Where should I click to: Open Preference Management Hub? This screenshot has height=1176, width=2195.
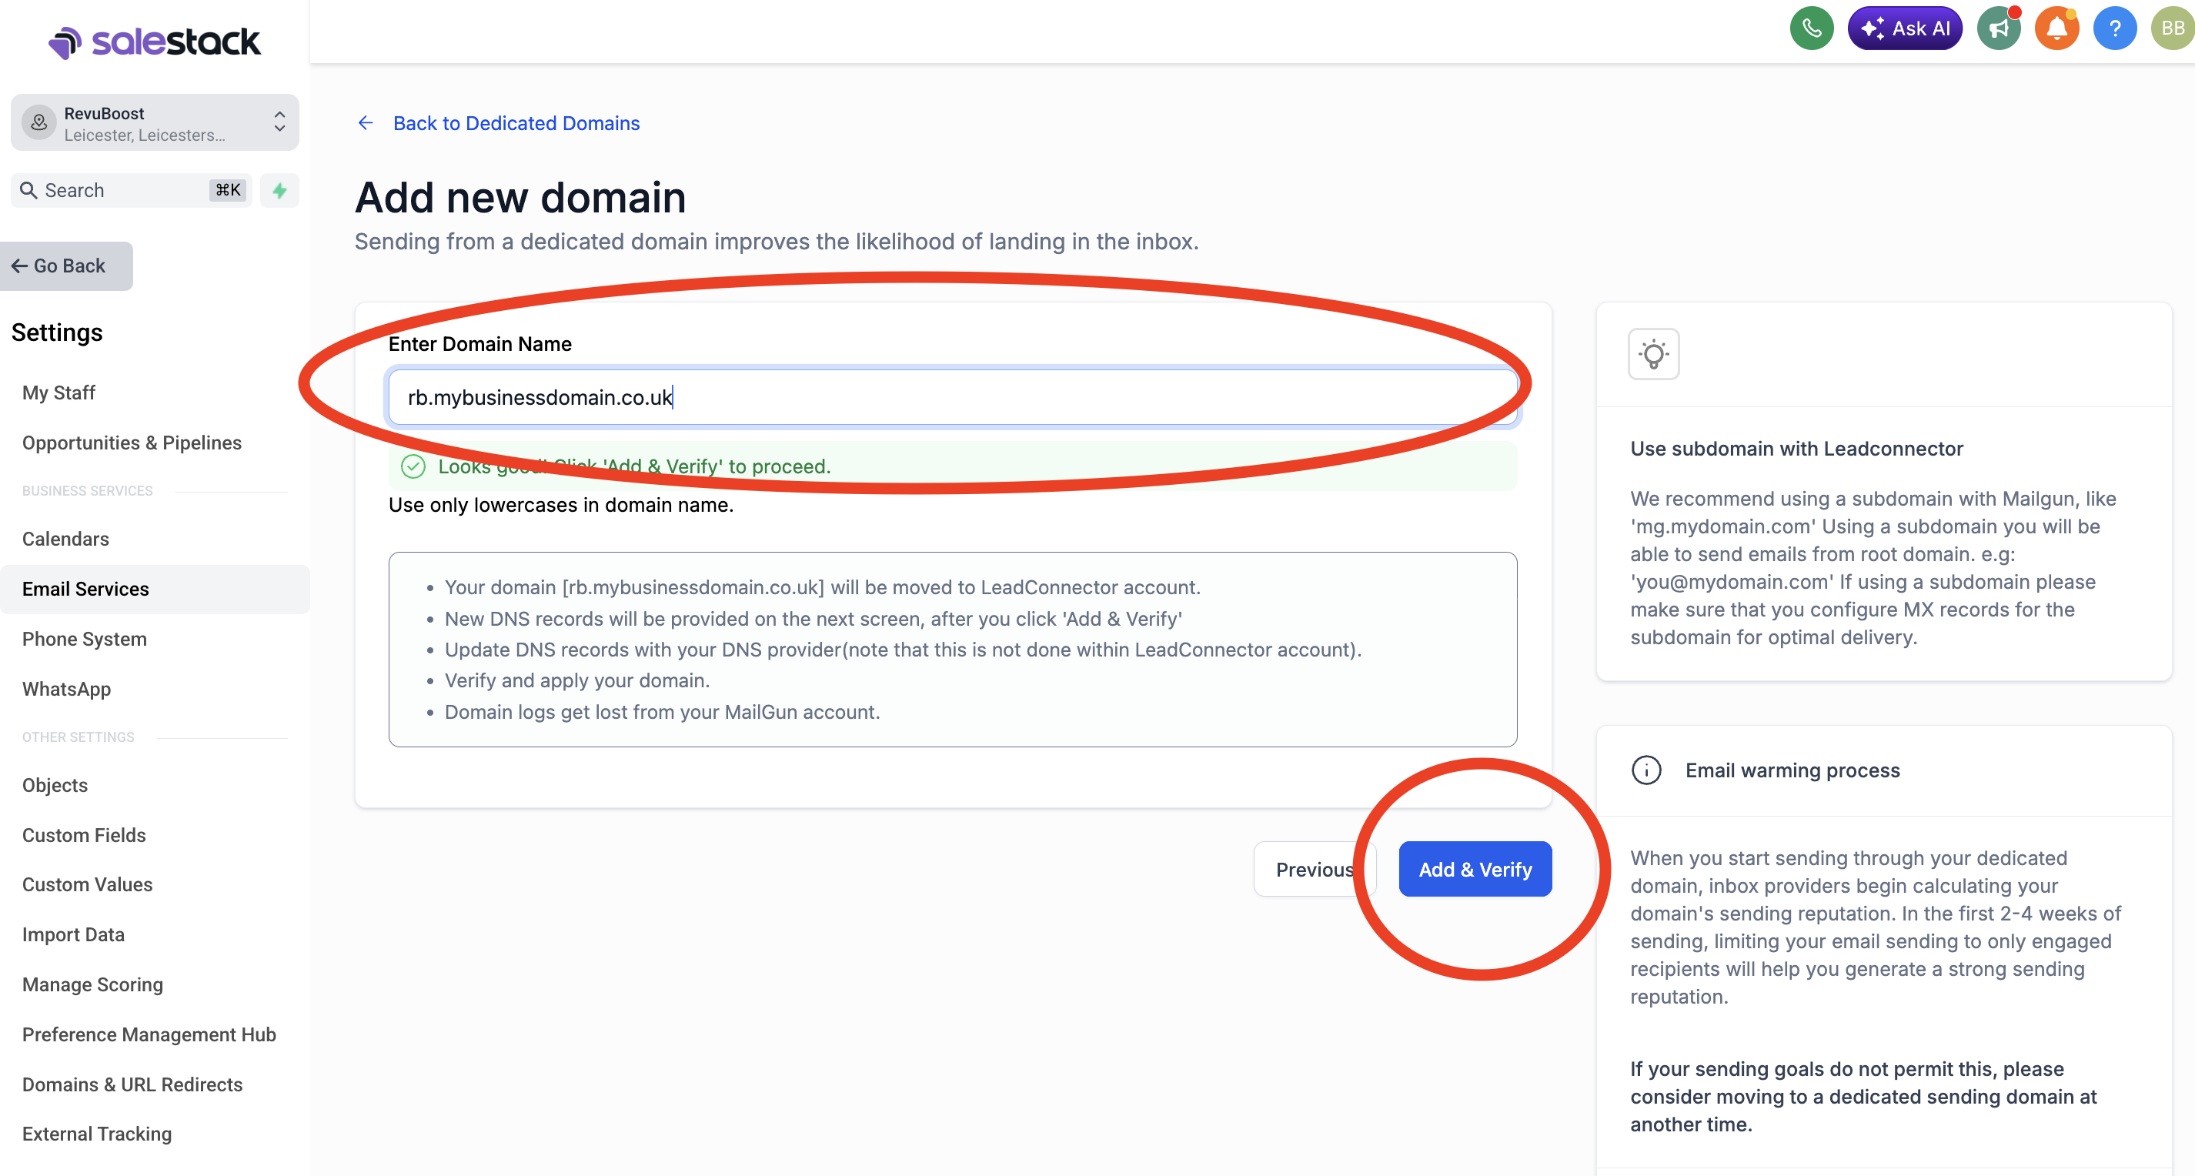[149, 1034]
